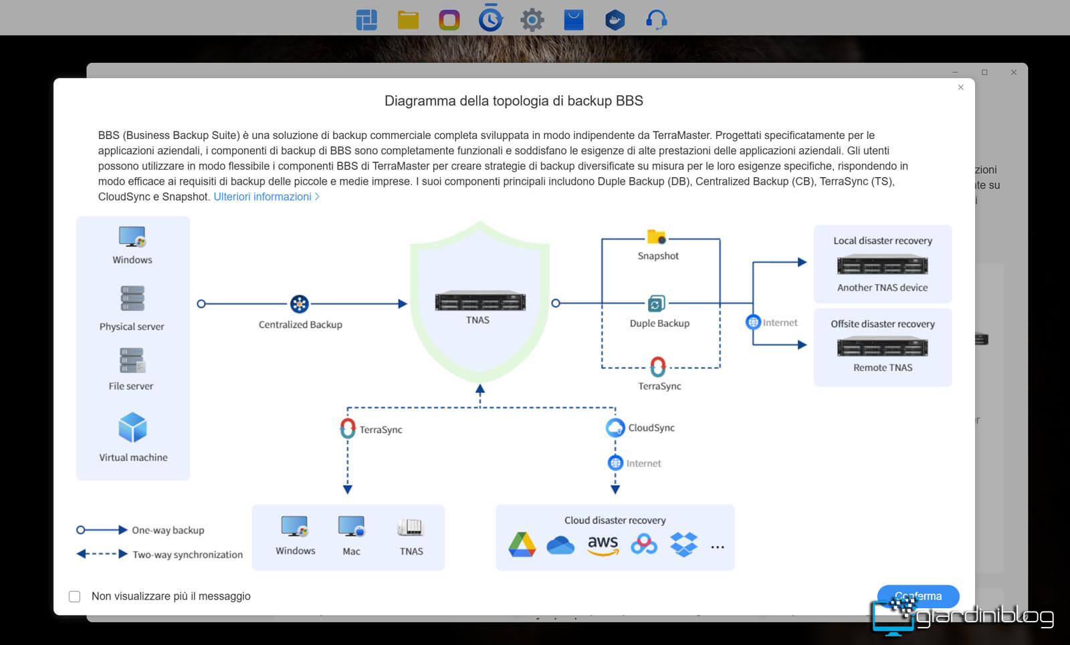The width and height of the screenshot is (1070, 645).
Task: Click the TerraSync icon on the lower-left branch
Action: click(348, 428)
